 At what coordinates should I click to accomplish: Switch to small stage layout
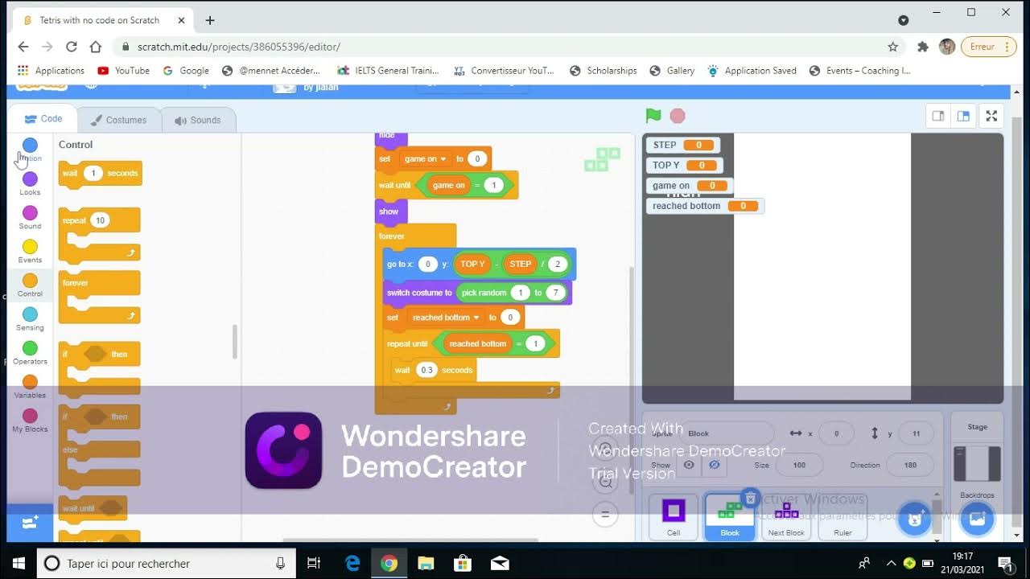click(938, 116)
